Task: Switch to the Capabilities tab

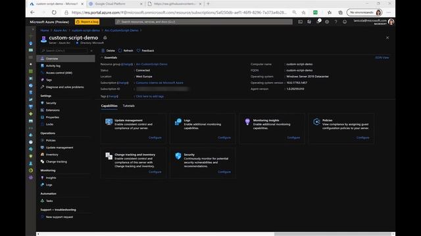Action: point(109,106)
